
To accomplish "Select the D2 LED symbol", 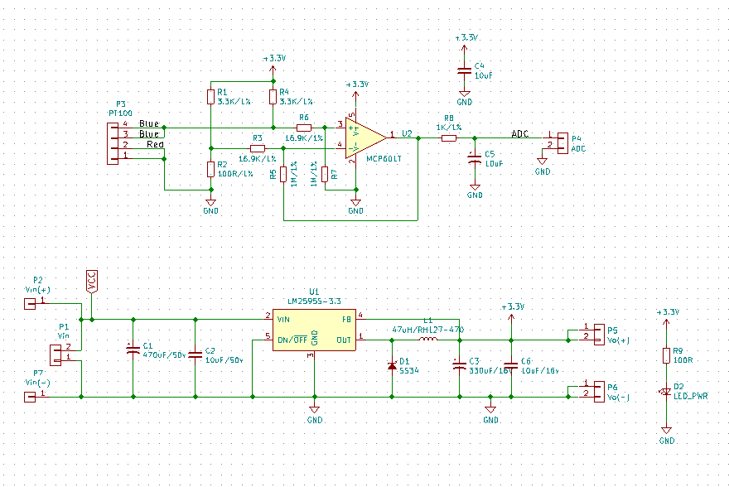I will 665,392.
